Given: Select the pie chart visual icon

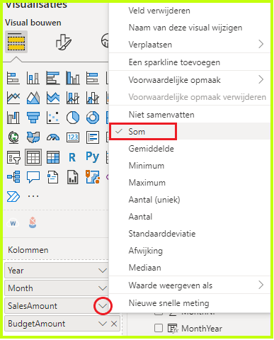Looking at the screenshot, I should pos(73,118).
